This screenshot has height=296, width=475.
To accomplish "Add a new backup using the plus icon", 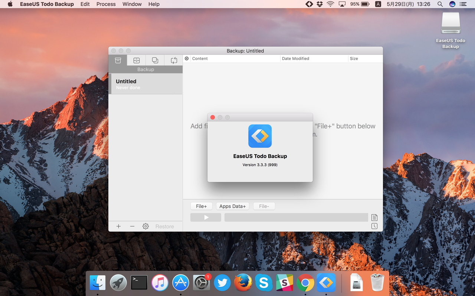I will (118, 226).
